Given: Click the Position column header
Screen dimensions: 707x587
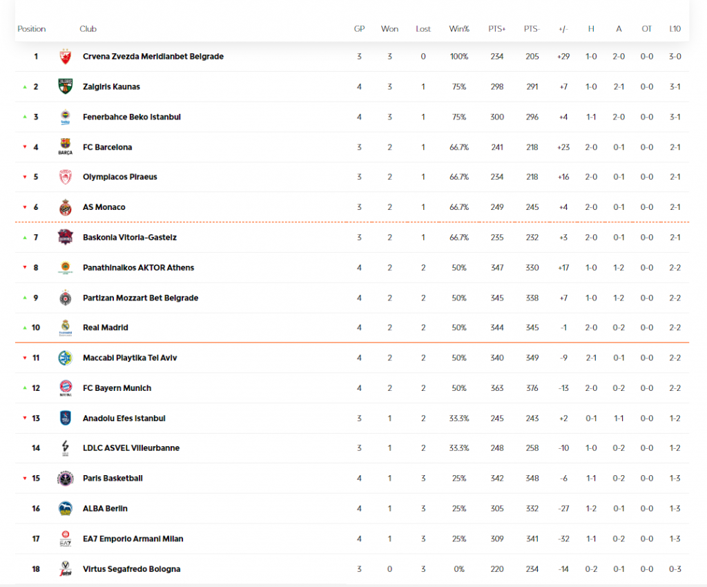Looking at the screenshot, I should [32, 29].
